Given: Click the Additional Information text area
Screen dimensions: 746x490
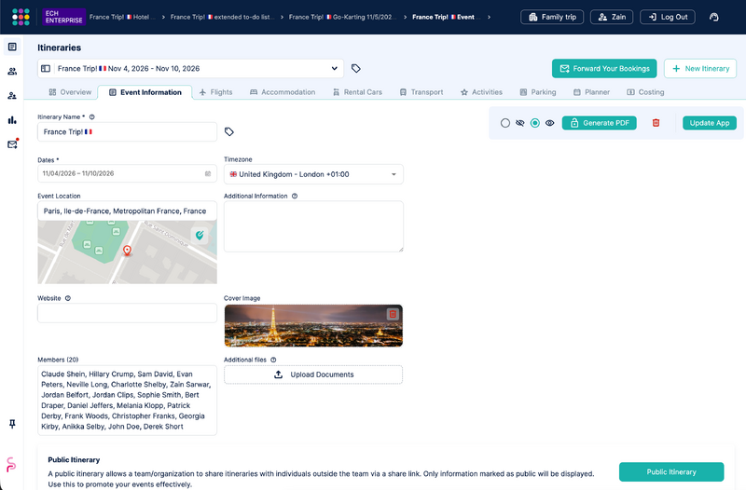Looking at the screenshot, I should click(313, 226).
